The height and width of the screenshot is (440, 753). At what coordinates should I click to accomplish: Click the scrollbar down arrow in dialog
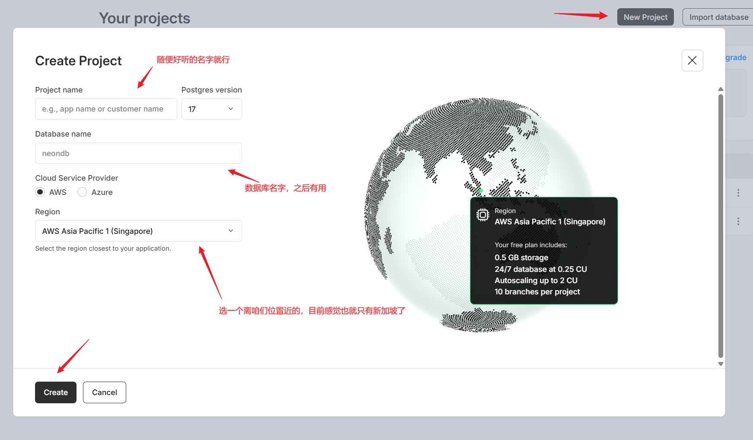click(721, 364)
